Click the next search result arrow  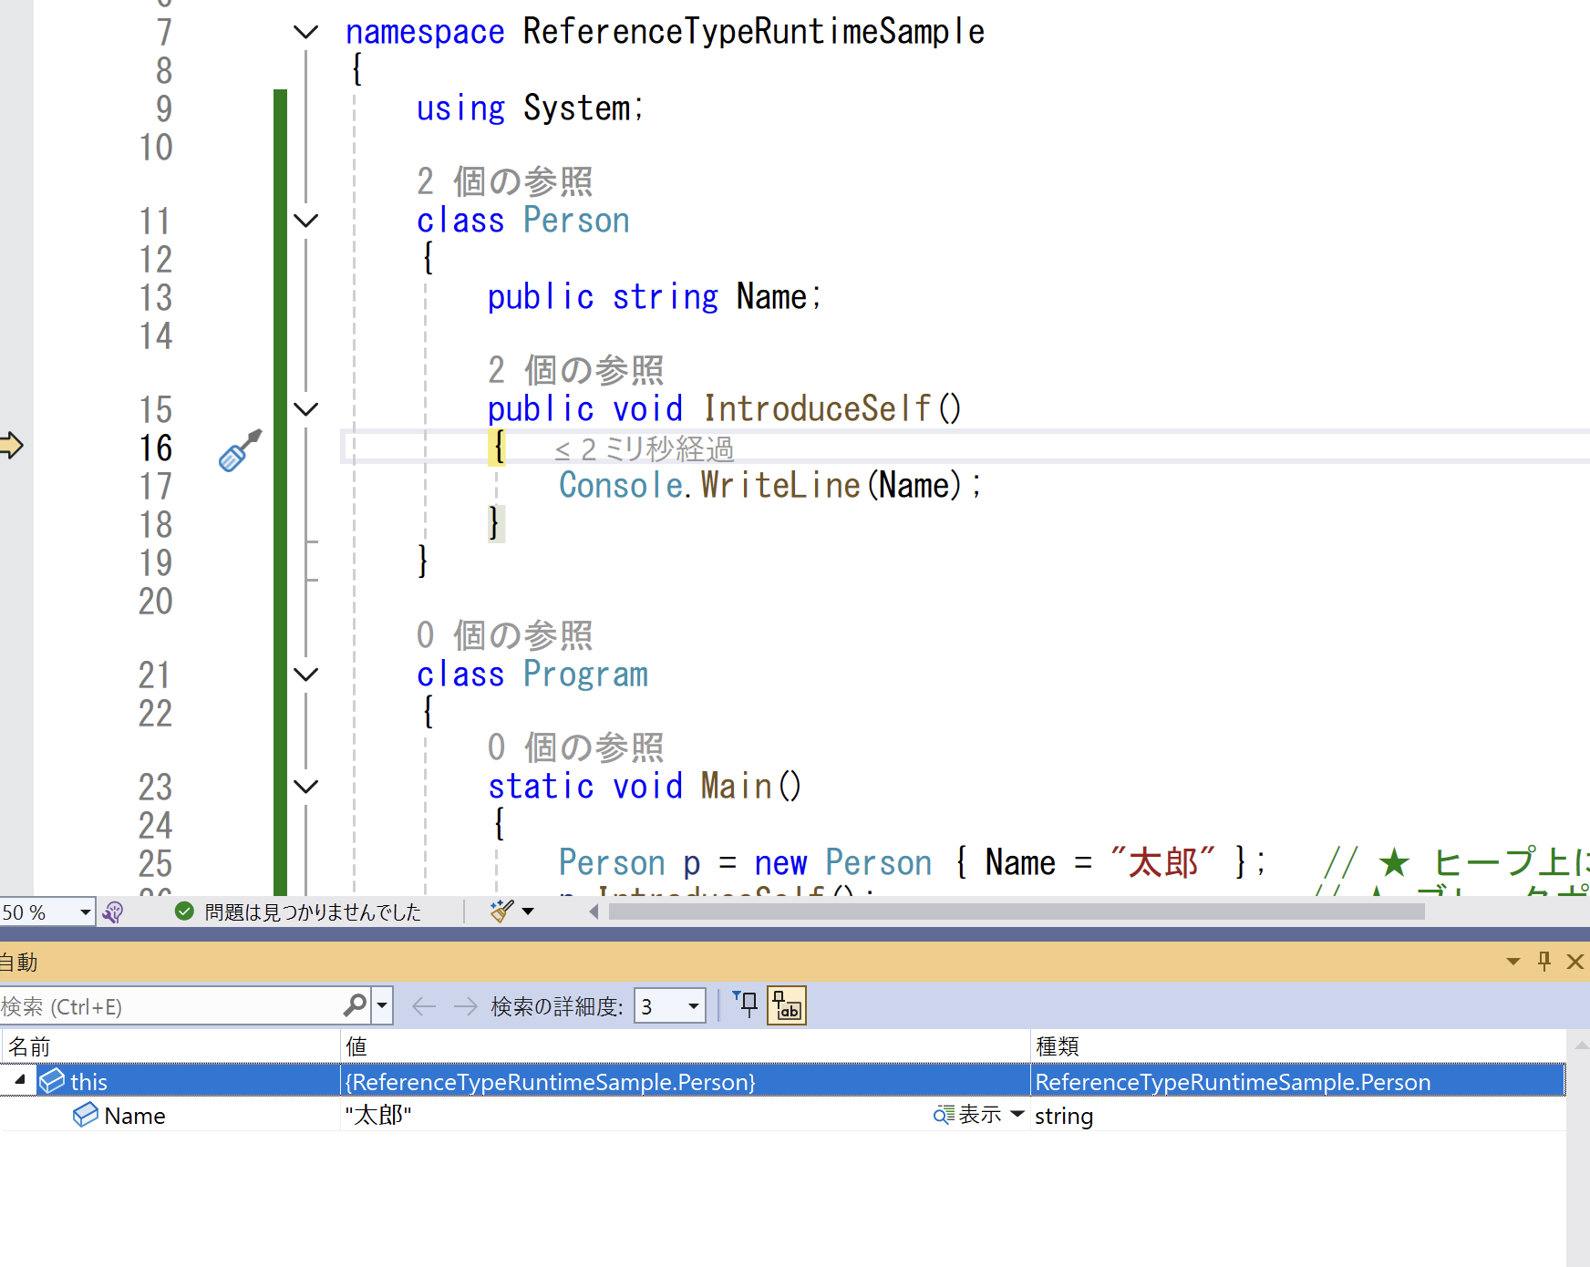coord(466,1006)
